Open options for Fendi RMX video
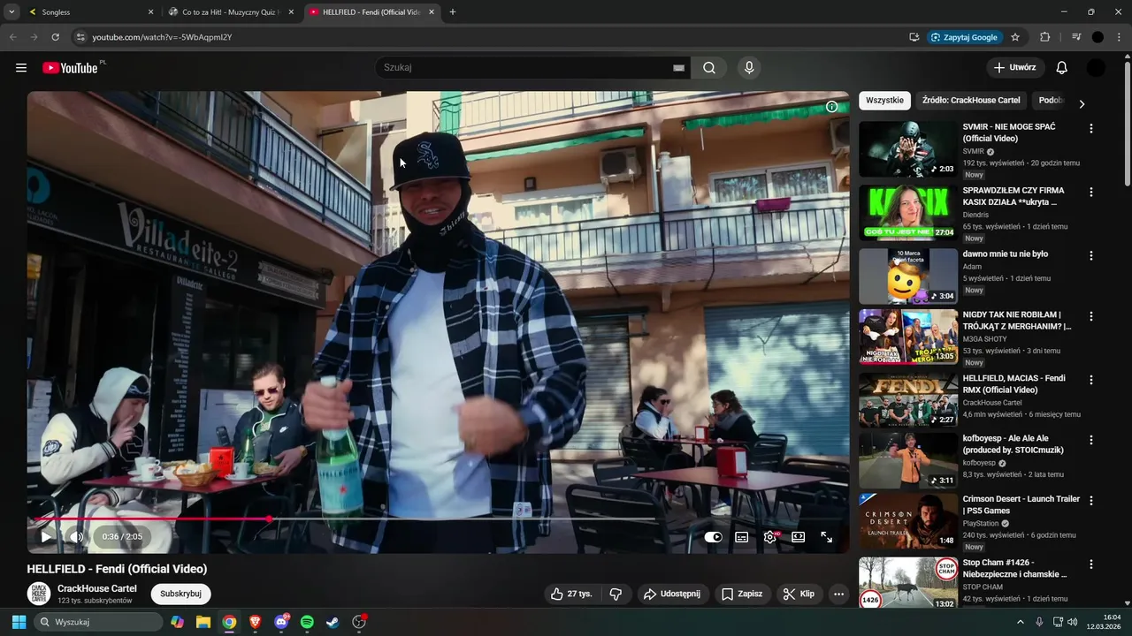The height and width of the screenshot is (636, 1132). [1090, 380]
